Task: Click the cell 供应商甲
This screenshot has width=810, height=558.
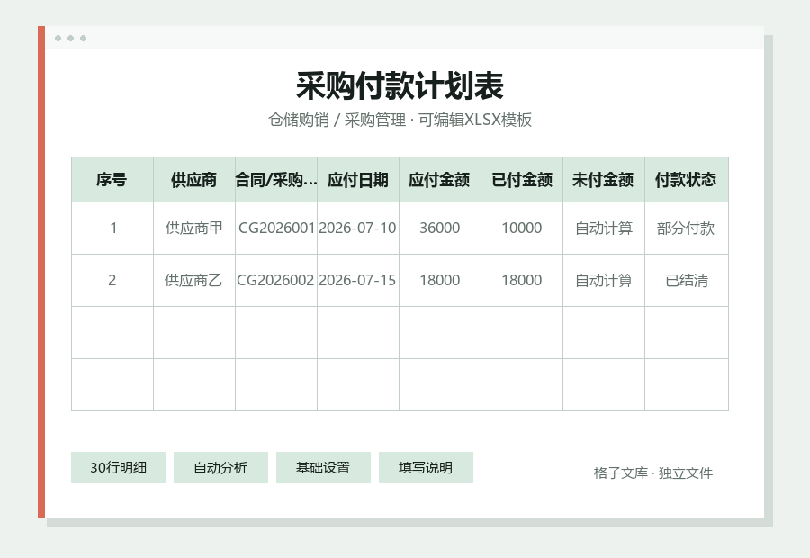Action: click(x=194, y=229)
